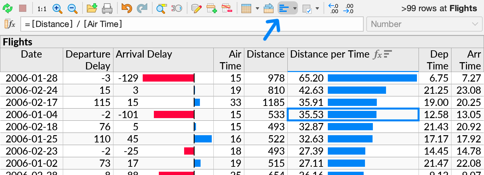This screenshot has width=484, height=175.
Task: Click the Dep Time column header
Action: (435, 60)
